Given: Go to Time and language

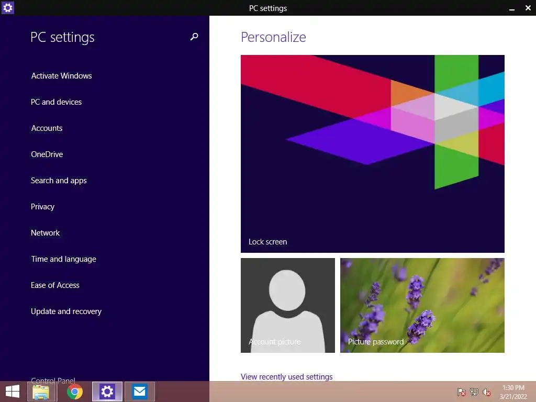Looking at the screenshot, I should coord(63,259).
